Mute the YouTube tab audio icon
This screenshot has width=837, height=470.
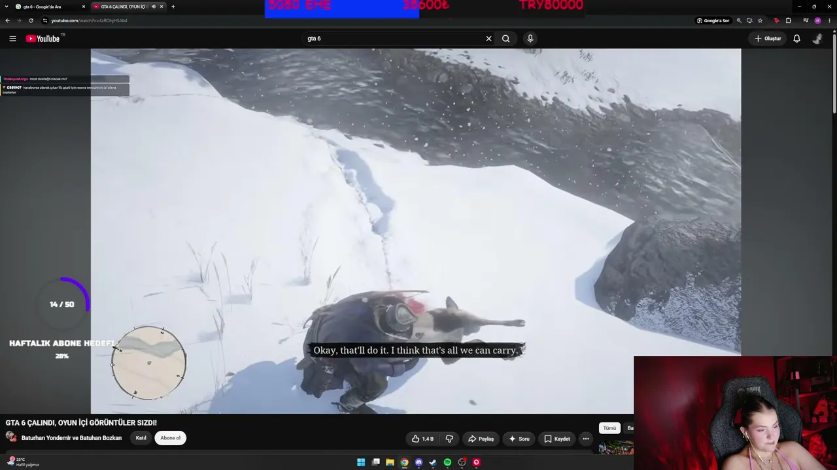pos(154,7)
